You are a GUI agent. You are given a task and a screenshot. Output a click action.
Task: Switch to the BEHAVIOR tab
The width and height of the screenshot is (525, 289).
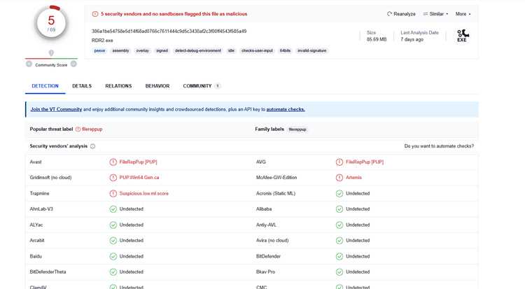pos(157,86)
